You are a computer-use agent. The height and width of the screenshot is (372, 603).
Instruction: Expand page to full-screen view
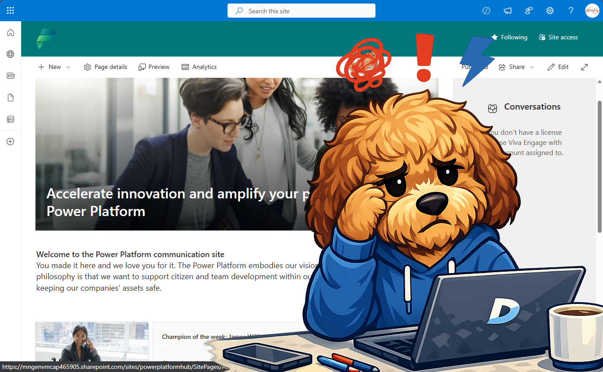click(584, 67)
